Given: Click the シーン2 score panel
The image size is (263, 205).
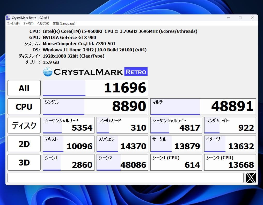Looking at the screenshot, I should pyautogui.click(x=122, y=162).
